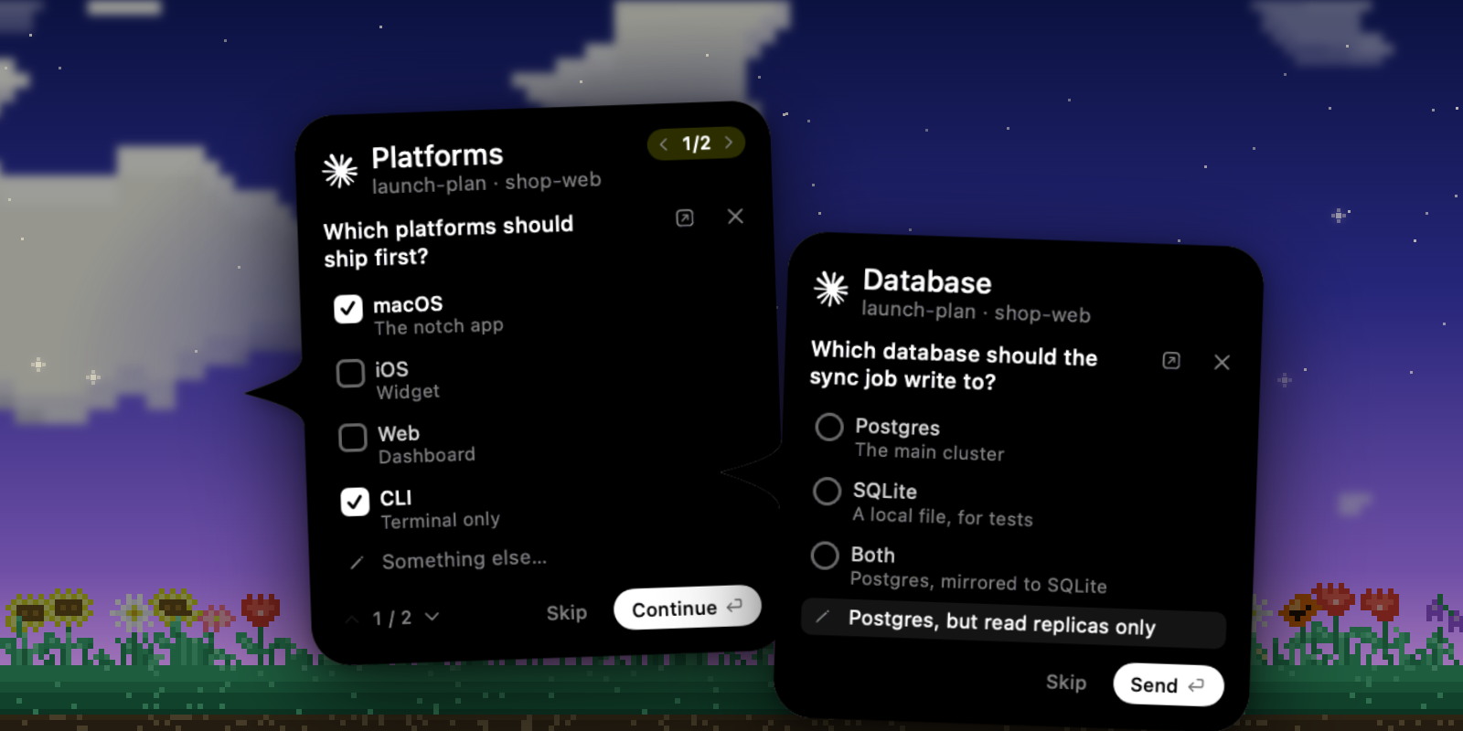Click the Database card title
This screenshot has height=731, width=1463.
[927, 281]
